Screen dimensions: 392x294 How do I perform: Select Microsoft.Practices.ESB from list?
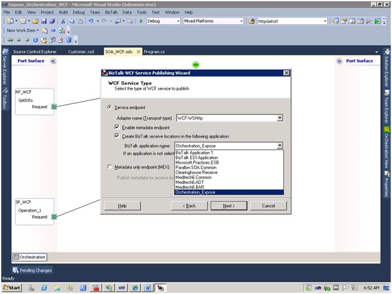click(x=228, y=163)
